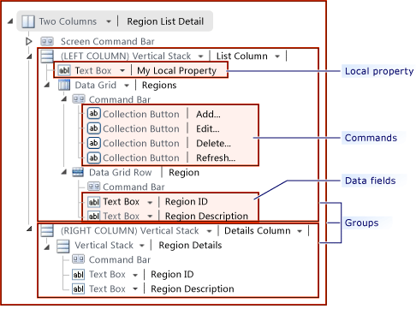
Task: Collapse the Data Grid Regions node
Action: (x=47, y=85)
